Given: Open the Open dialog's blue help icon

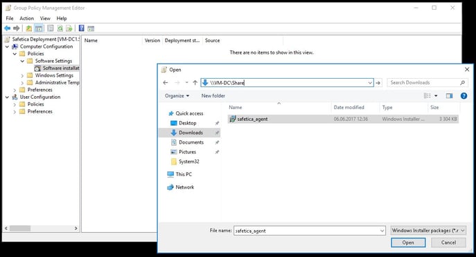Looking at the screenshot, I should 464,96.
